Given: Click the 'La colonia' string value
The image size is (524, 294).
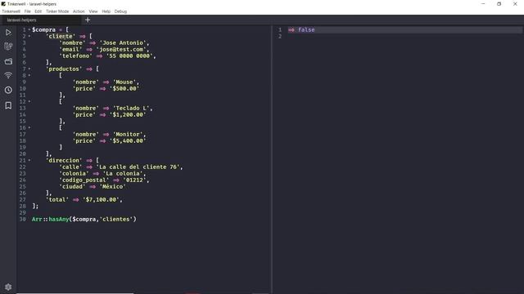Looking at the screenshot, I should [123, 173].
